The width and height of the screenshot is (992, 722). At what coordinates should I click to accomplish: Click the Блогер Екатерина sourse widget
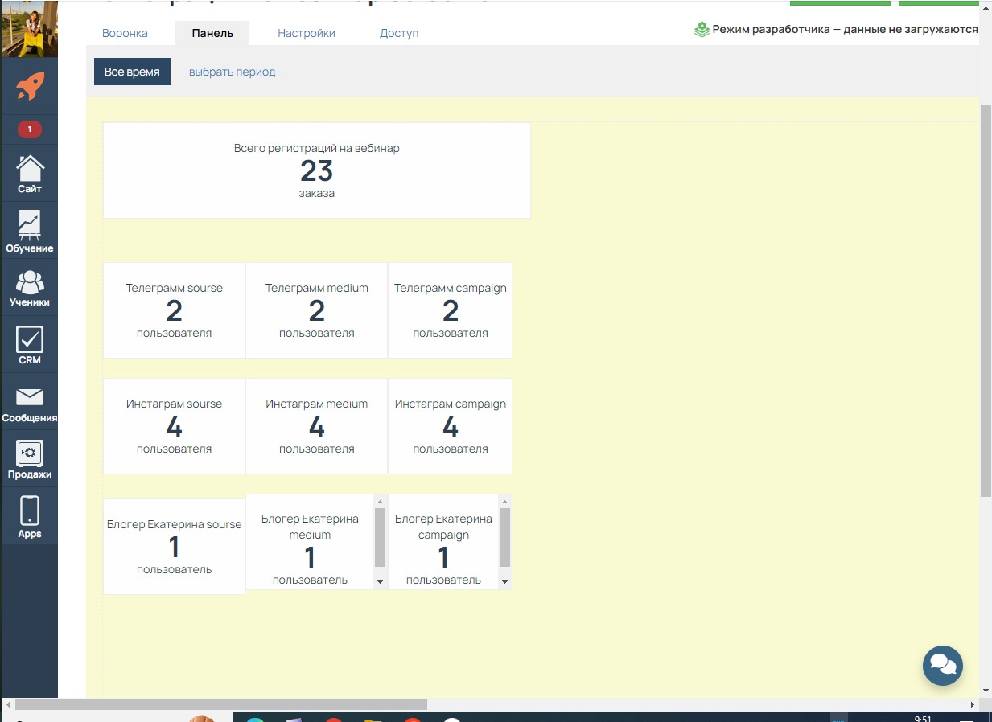pos(174,547)
